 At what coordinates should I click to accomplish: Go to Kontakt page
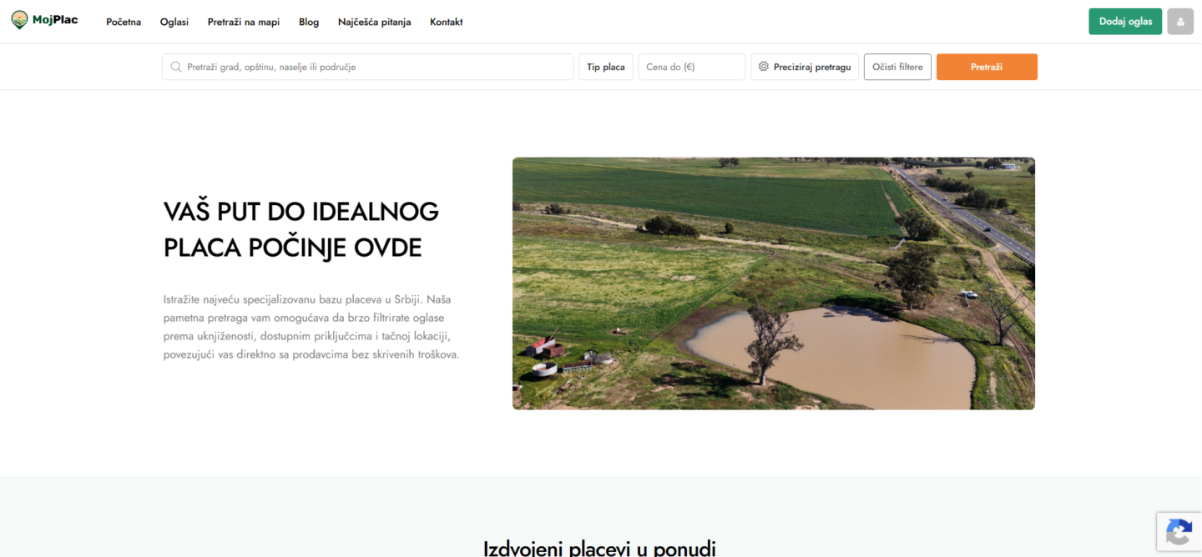tap(447, 22)
